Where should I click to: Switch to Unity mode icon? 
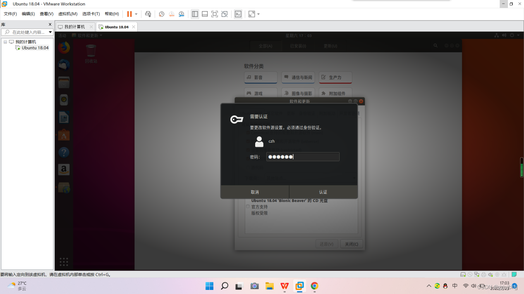pos(225,14)
